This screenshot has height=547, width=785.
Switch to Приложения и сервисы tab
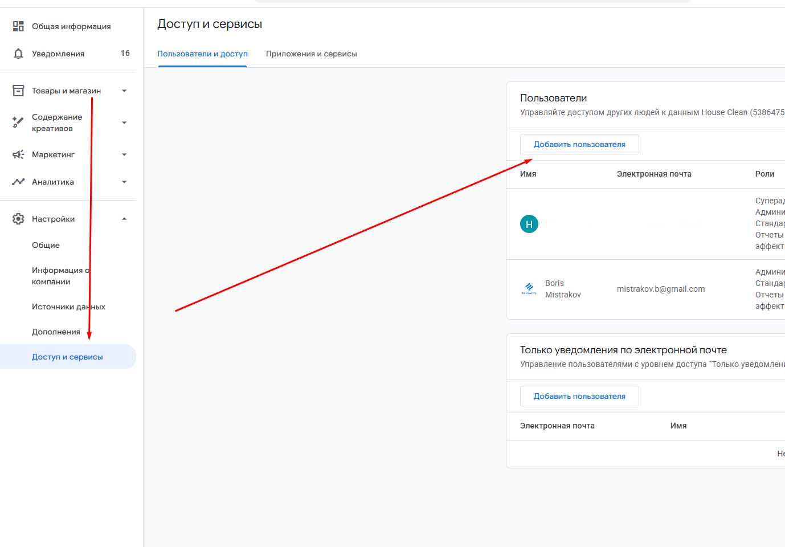pyautogui.click(x=311, y=54)
